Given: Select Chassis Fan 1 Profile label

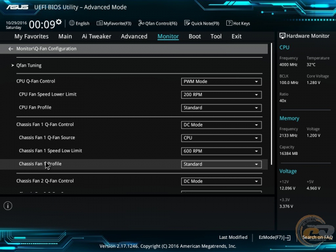Looking at the screenshot, I should [40, 164].
